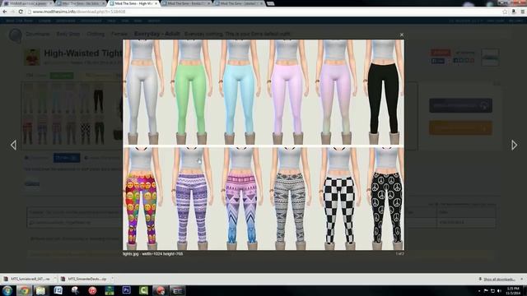Open Camtasia from the taskbar
Image resolution: width=527 pixels, height=296 pixels.
click(x=143, y=290)
